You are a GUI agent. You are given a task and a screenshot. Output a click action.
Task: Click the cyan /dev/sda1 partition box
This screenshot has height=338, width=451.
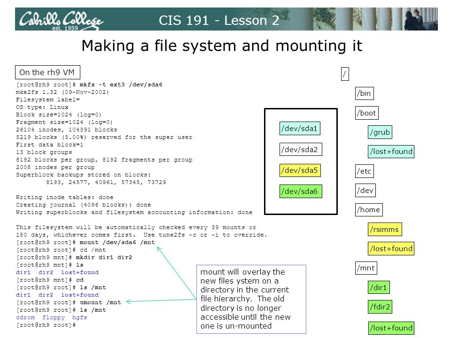pos(300,129)
